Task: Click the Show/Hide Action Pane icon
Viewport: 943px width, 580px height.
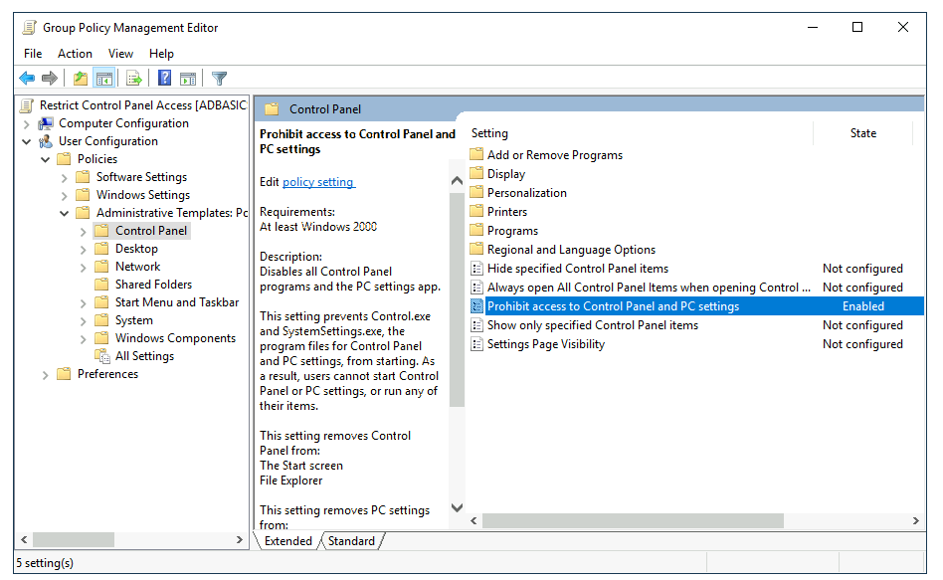Action: (188, 79)
